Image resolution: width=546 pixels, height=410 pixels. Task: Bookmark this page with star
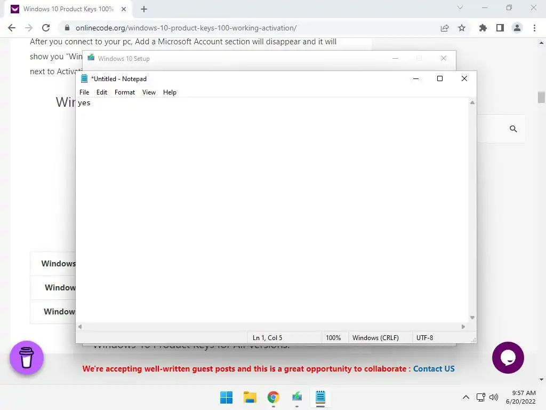(462, 28)
